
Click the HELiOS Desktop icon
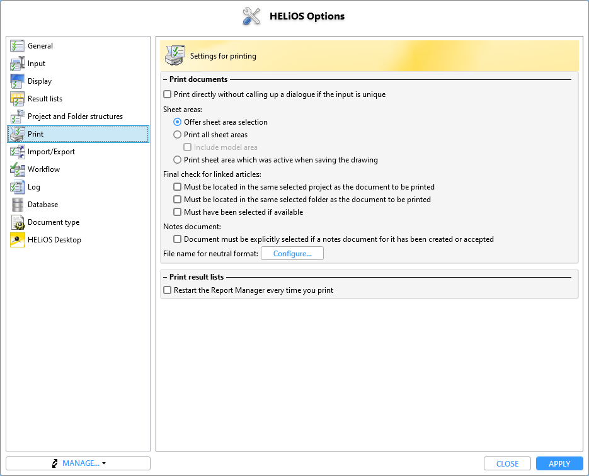[x=17, y=240]
